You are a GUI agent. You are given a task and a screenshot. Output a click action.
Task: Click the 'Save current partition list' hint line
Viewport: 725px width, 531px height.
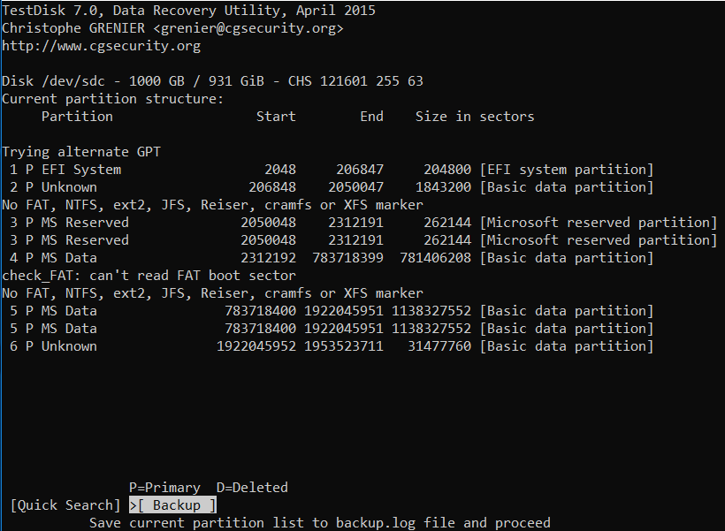tap(320, 523)
